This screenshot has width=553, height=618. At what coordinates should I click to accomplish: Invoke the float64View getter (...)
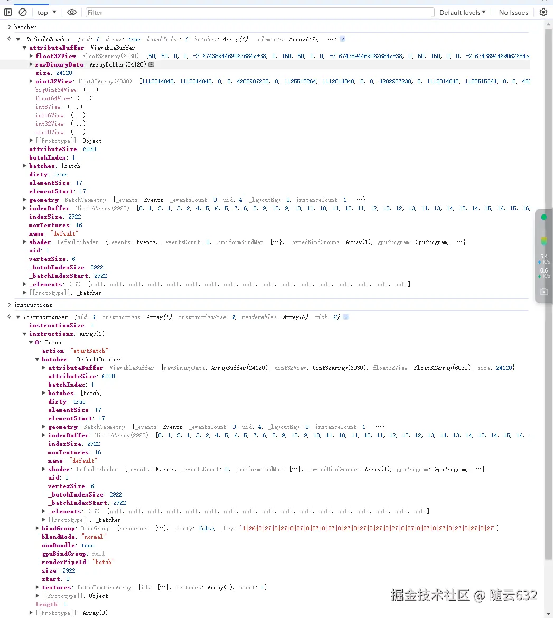coord(84,98)
